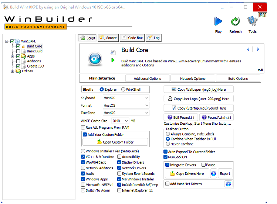Click the Play build icon
The height and width of the screenshot is (204, 277).
218,21
